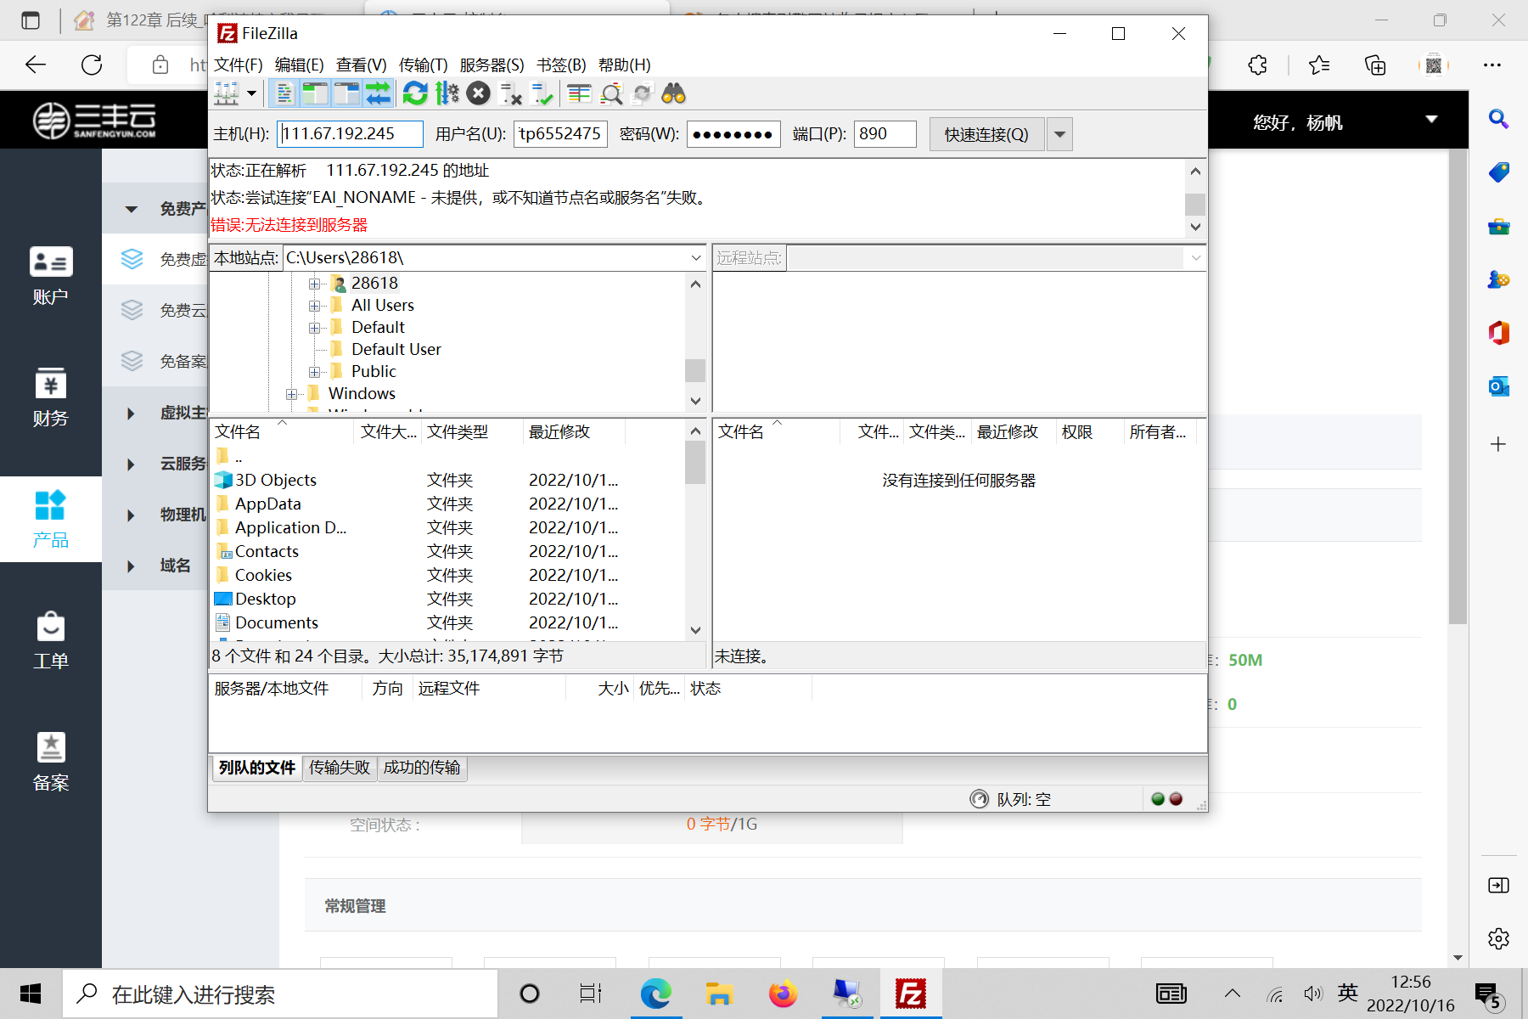This screenshot has width=1528, height=1019.
Task: Select the AppData folder row
Action: pyautogui.click(x=447, y=504)
